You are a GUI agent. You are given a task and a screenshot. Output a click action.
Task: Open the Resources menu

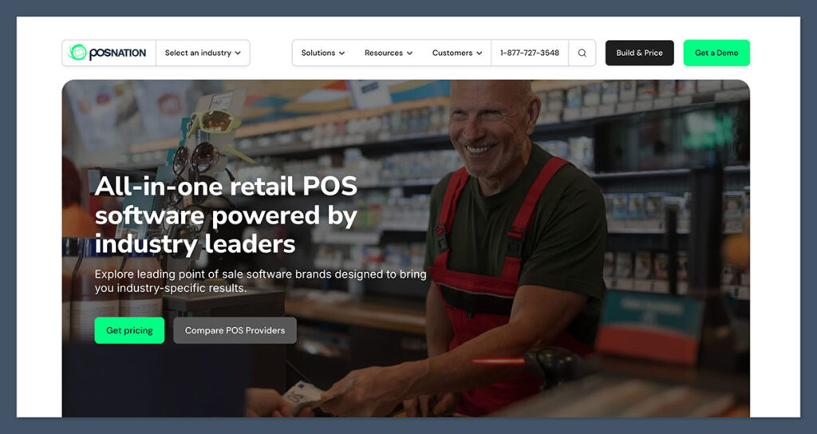click(389, 53)
